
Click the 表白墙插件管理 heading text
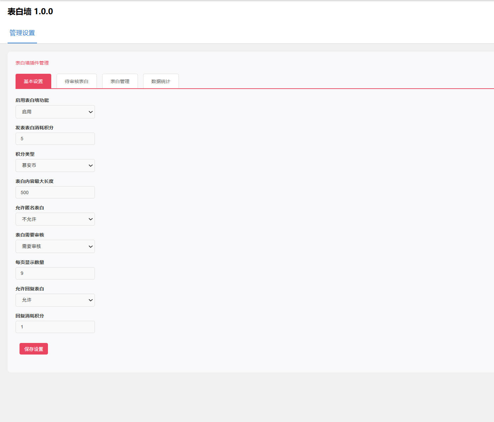click(32, 63)
